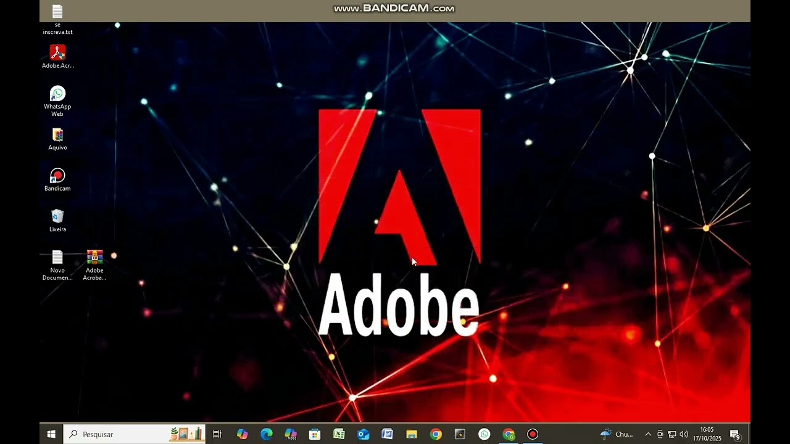Open the Windows Start menu
Image resolution: width=790 pixels, height=444 pixels.
click(x=51, y=434)
